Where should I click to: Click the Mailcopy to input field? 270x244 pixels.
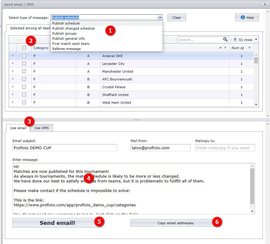coord(225,148)
